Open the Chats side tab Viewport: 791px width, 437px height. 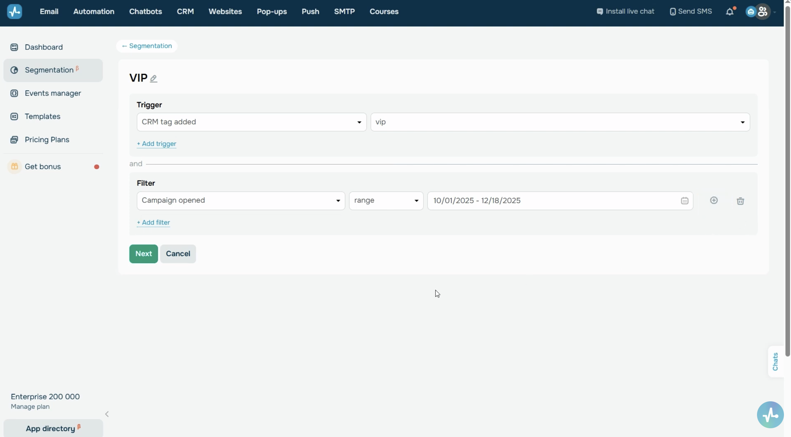click(775, 362)
